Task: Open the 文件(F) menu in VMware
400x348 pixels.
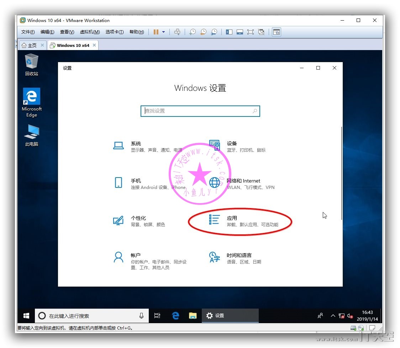Action: 28,32
